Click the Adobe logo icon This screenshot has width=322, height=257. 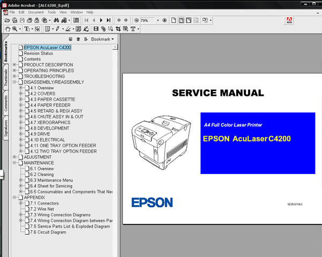pos(289,20)
